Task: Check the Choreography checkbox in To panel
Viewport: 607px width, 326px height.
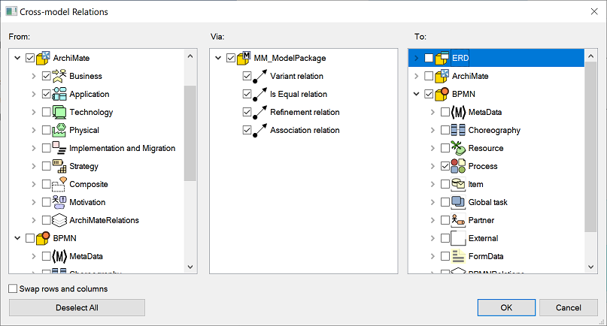Action: (x=445, y=130)
